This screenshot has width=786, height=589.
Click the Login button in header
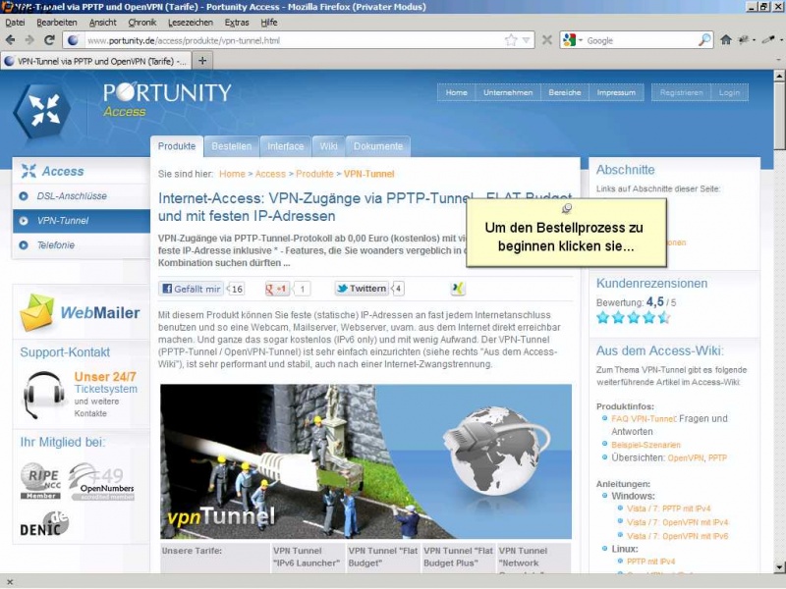pyautogui.click(x=729, y=92)
